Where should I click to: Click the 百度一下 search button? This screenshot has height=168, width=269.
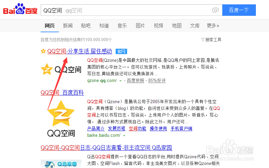[x=239, y=10]
